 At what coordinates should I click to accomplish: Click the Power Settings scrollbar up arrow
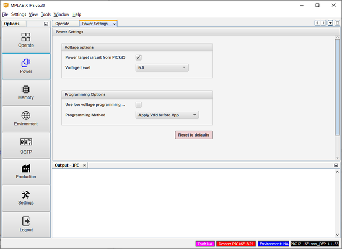pos(337,37)
